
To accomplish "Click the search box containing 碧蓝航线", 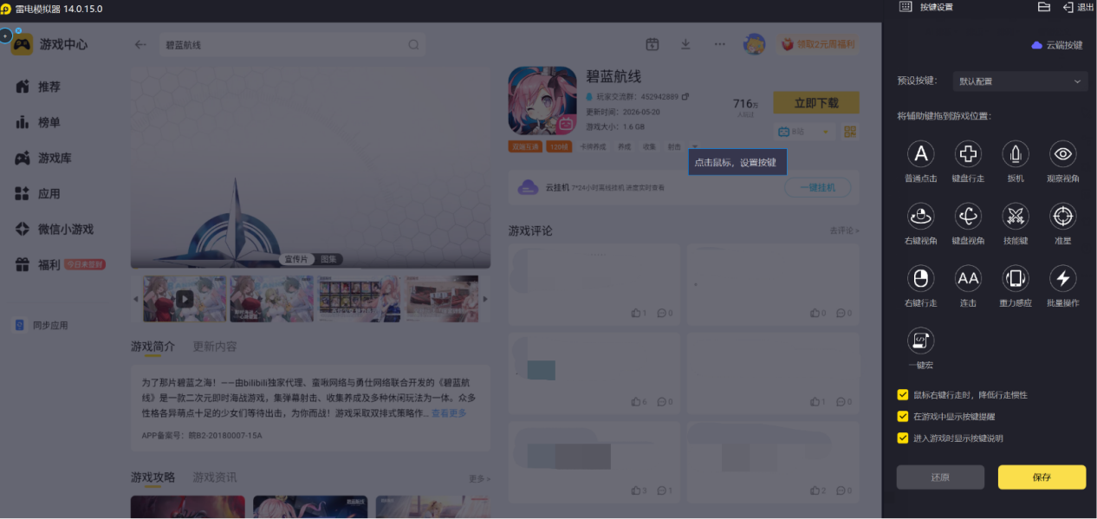I will 294,45.
